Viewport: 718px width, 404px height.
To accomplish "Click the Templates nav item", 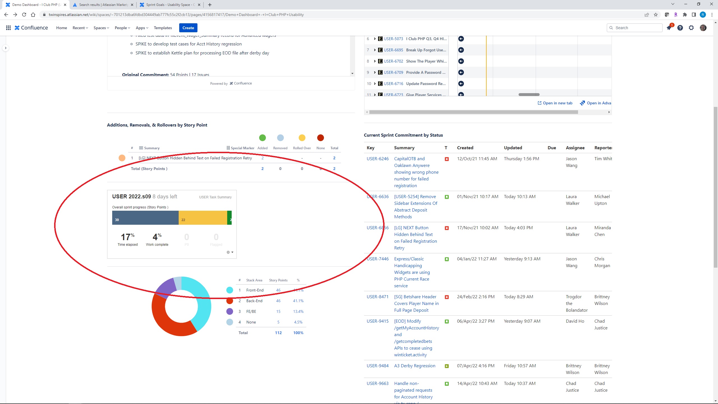I will [x=163, y=28].
